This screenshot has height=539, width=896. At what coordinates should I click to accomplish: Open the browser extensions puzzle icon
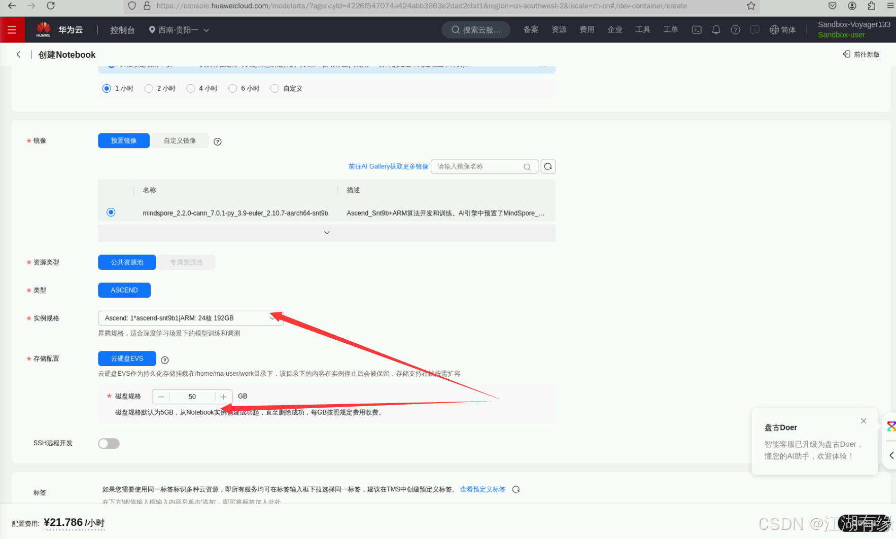(x=872, y=6)
